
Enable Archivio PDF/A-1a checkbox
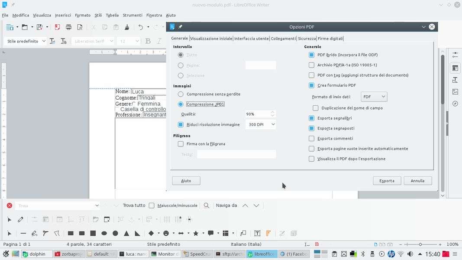point(311,65)
